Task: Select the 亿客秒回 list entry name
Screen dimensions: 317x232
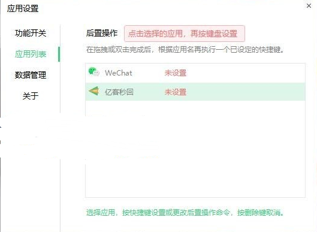Action: 119,92
